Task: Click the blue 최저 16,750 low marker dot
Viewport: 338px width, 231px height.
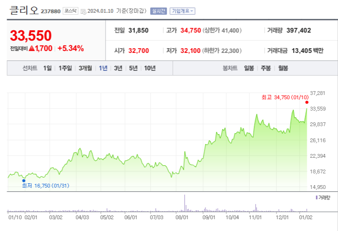Action: (x=24, y=180)
